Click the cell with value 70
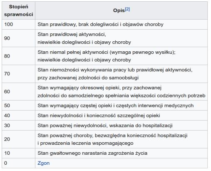 [19, 74]
